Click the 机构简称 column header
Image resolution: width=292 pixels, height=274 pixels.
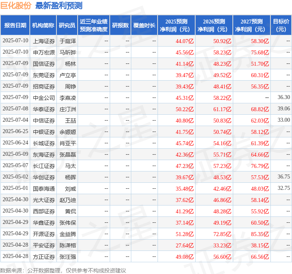click(x=43, y=25)
